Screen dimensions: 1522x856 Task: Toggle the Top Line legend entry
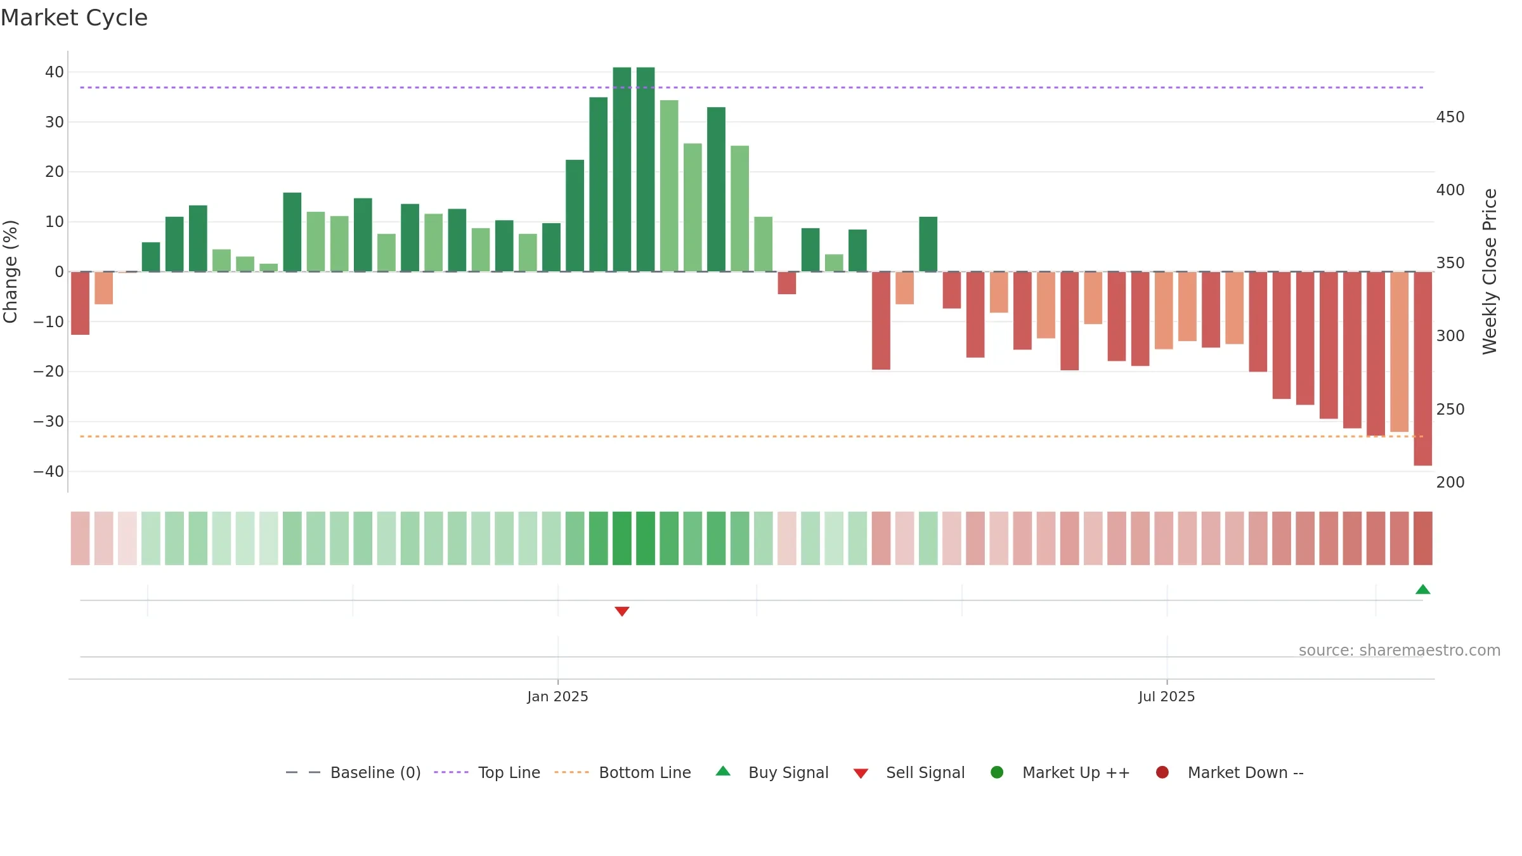coord(486,772)
